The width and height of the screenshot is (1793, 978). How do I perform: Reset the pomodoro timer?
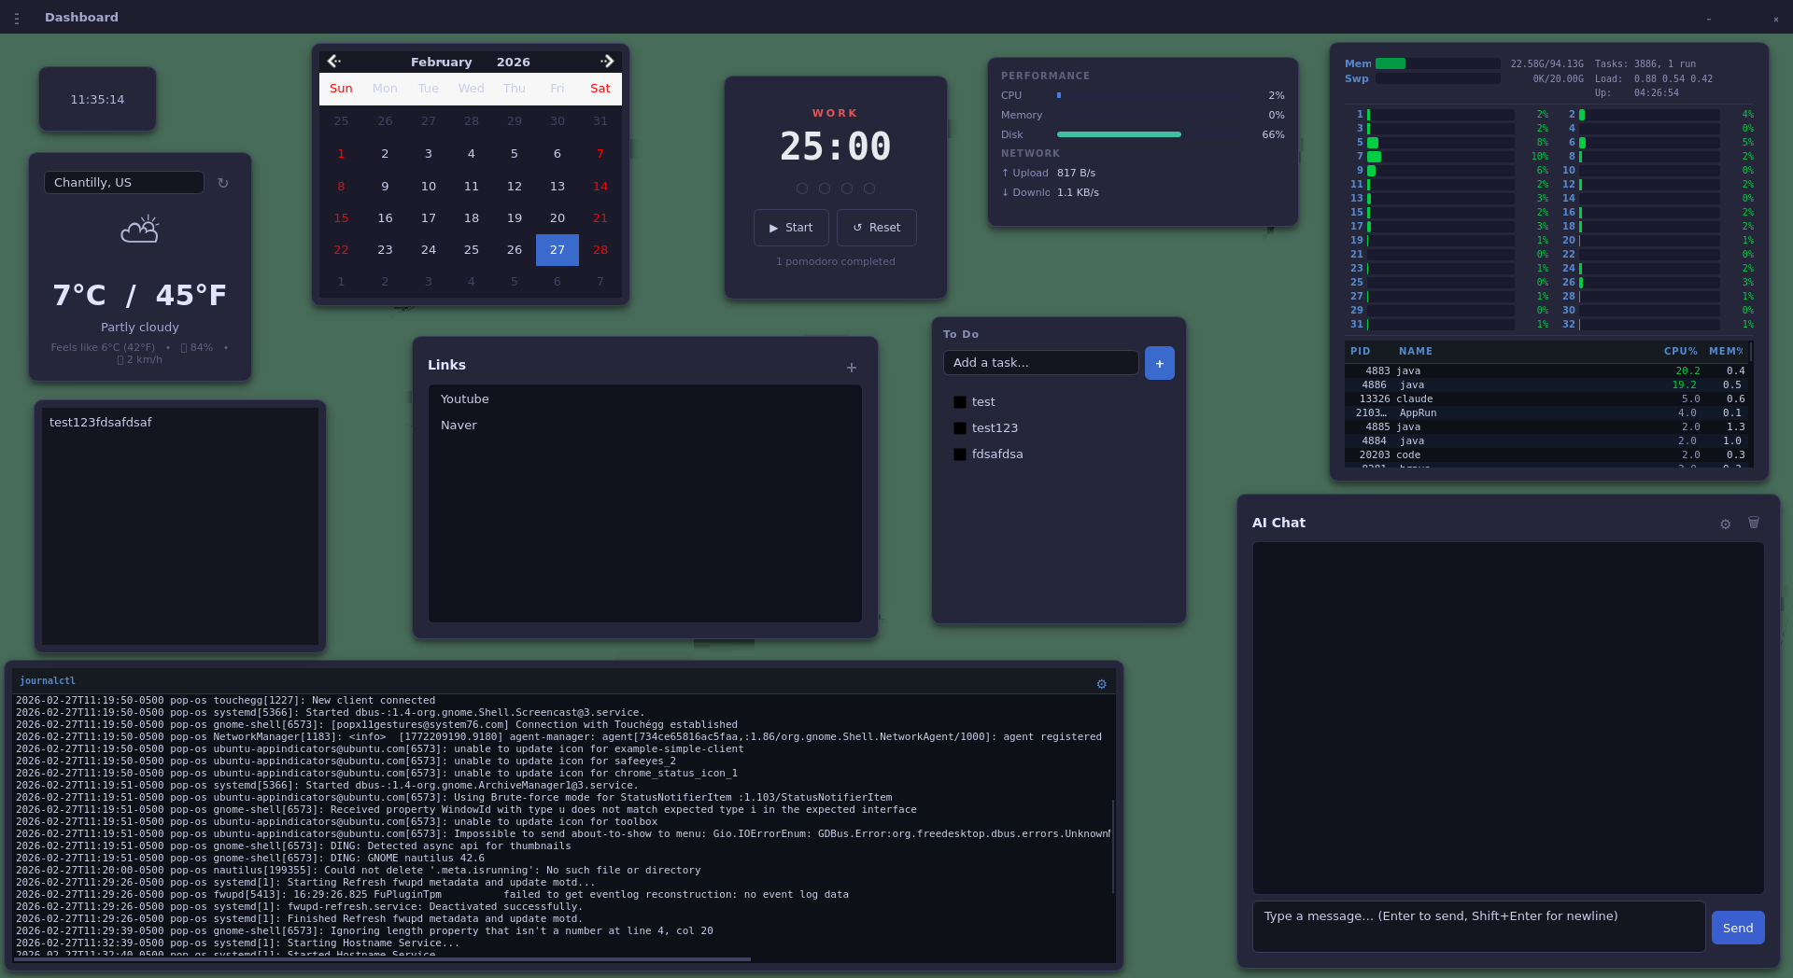pyautogui.click(x=875, y=227)
